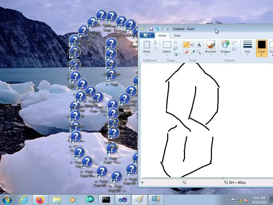
Task: Click the Paint window title bar "Untitled - Paint"
Action: coord(183,29)
